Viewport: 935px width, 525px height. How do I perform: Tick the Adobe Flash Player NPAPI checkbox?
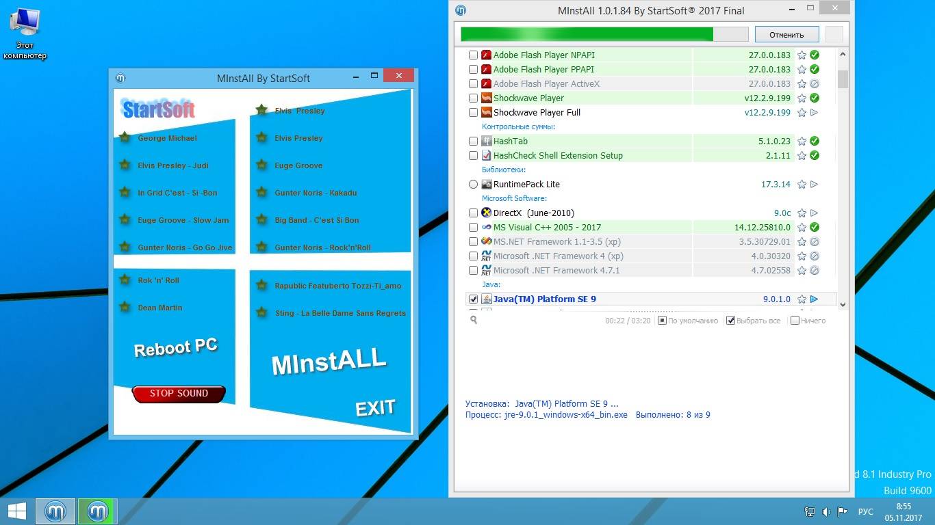tap(473, 55)
